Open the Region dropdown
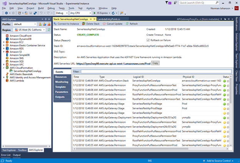240x163 pixels. [x=30, y=30]
